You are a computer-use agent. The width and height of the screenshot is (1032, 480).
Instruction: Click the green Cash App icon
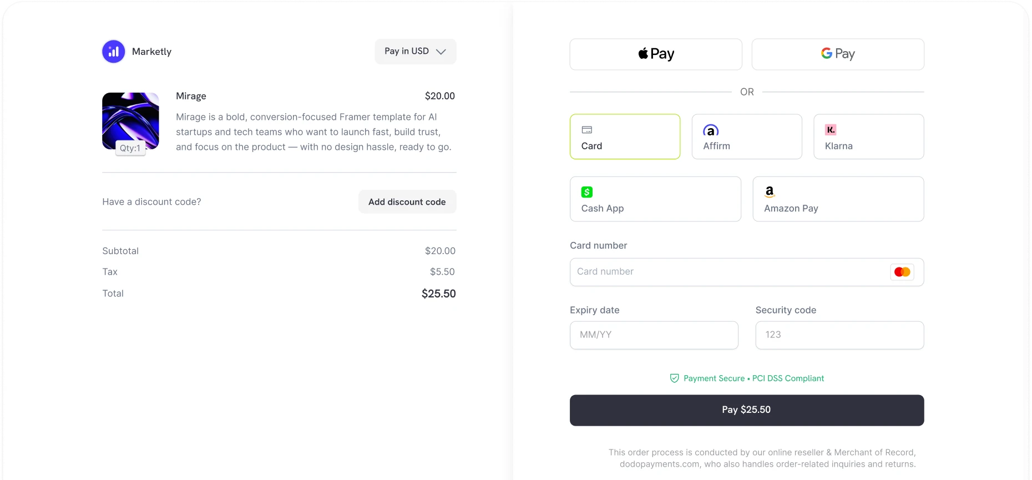coord(587,192)
